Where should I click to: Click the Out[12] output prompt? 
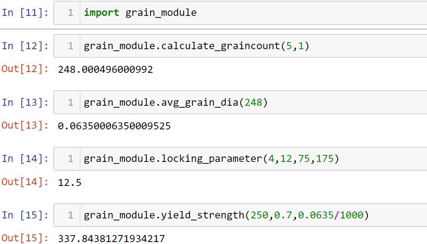(x=25, y=70)
